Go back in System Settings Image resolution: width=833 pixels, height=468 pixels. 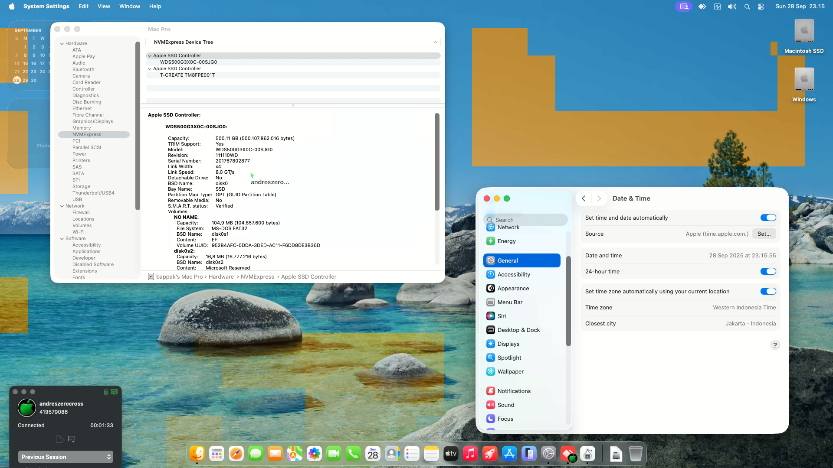(584, 198)
